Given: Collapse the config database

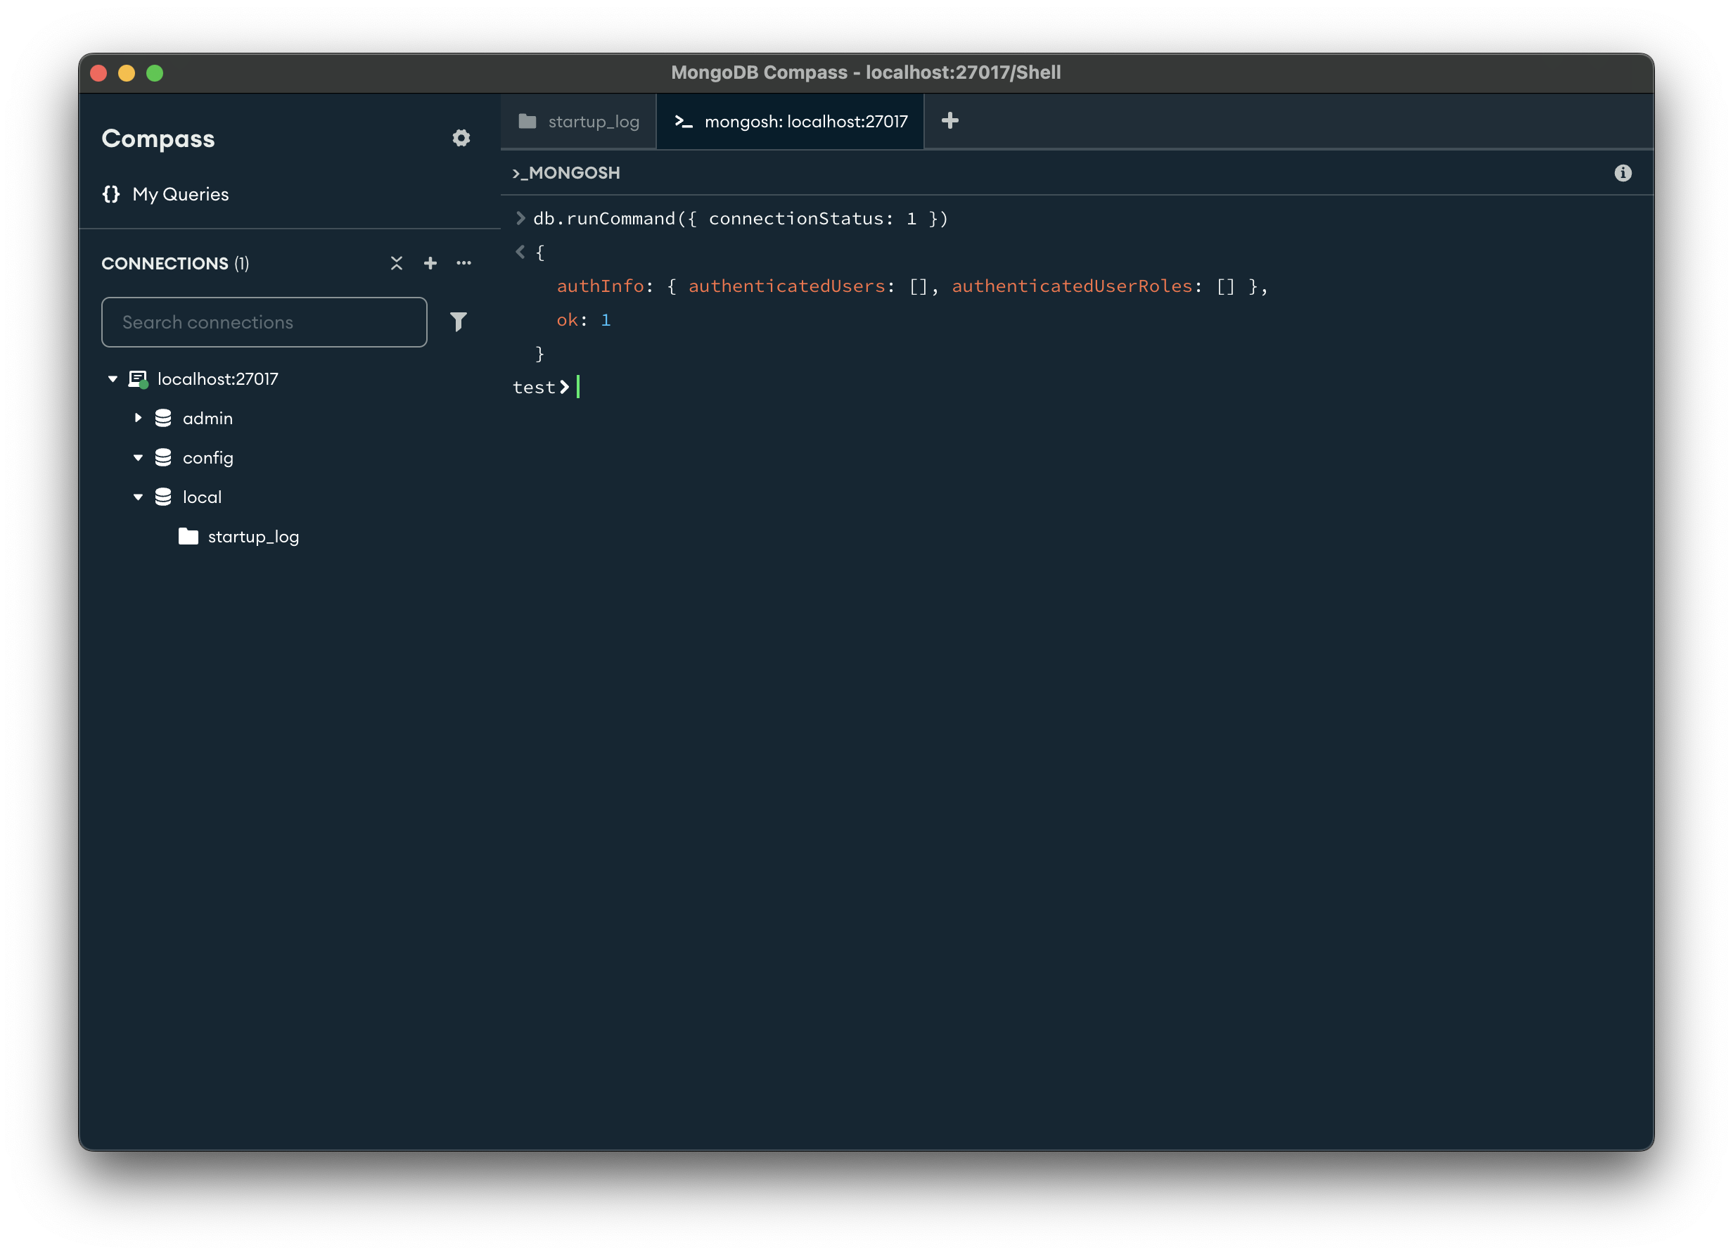Looking at the screenshot, I should point(139,458).
